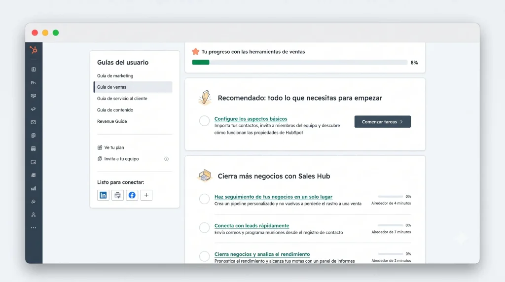Click 'Cierra más negocios con Sales Hub' heading
505x282 pixels.
274,176
